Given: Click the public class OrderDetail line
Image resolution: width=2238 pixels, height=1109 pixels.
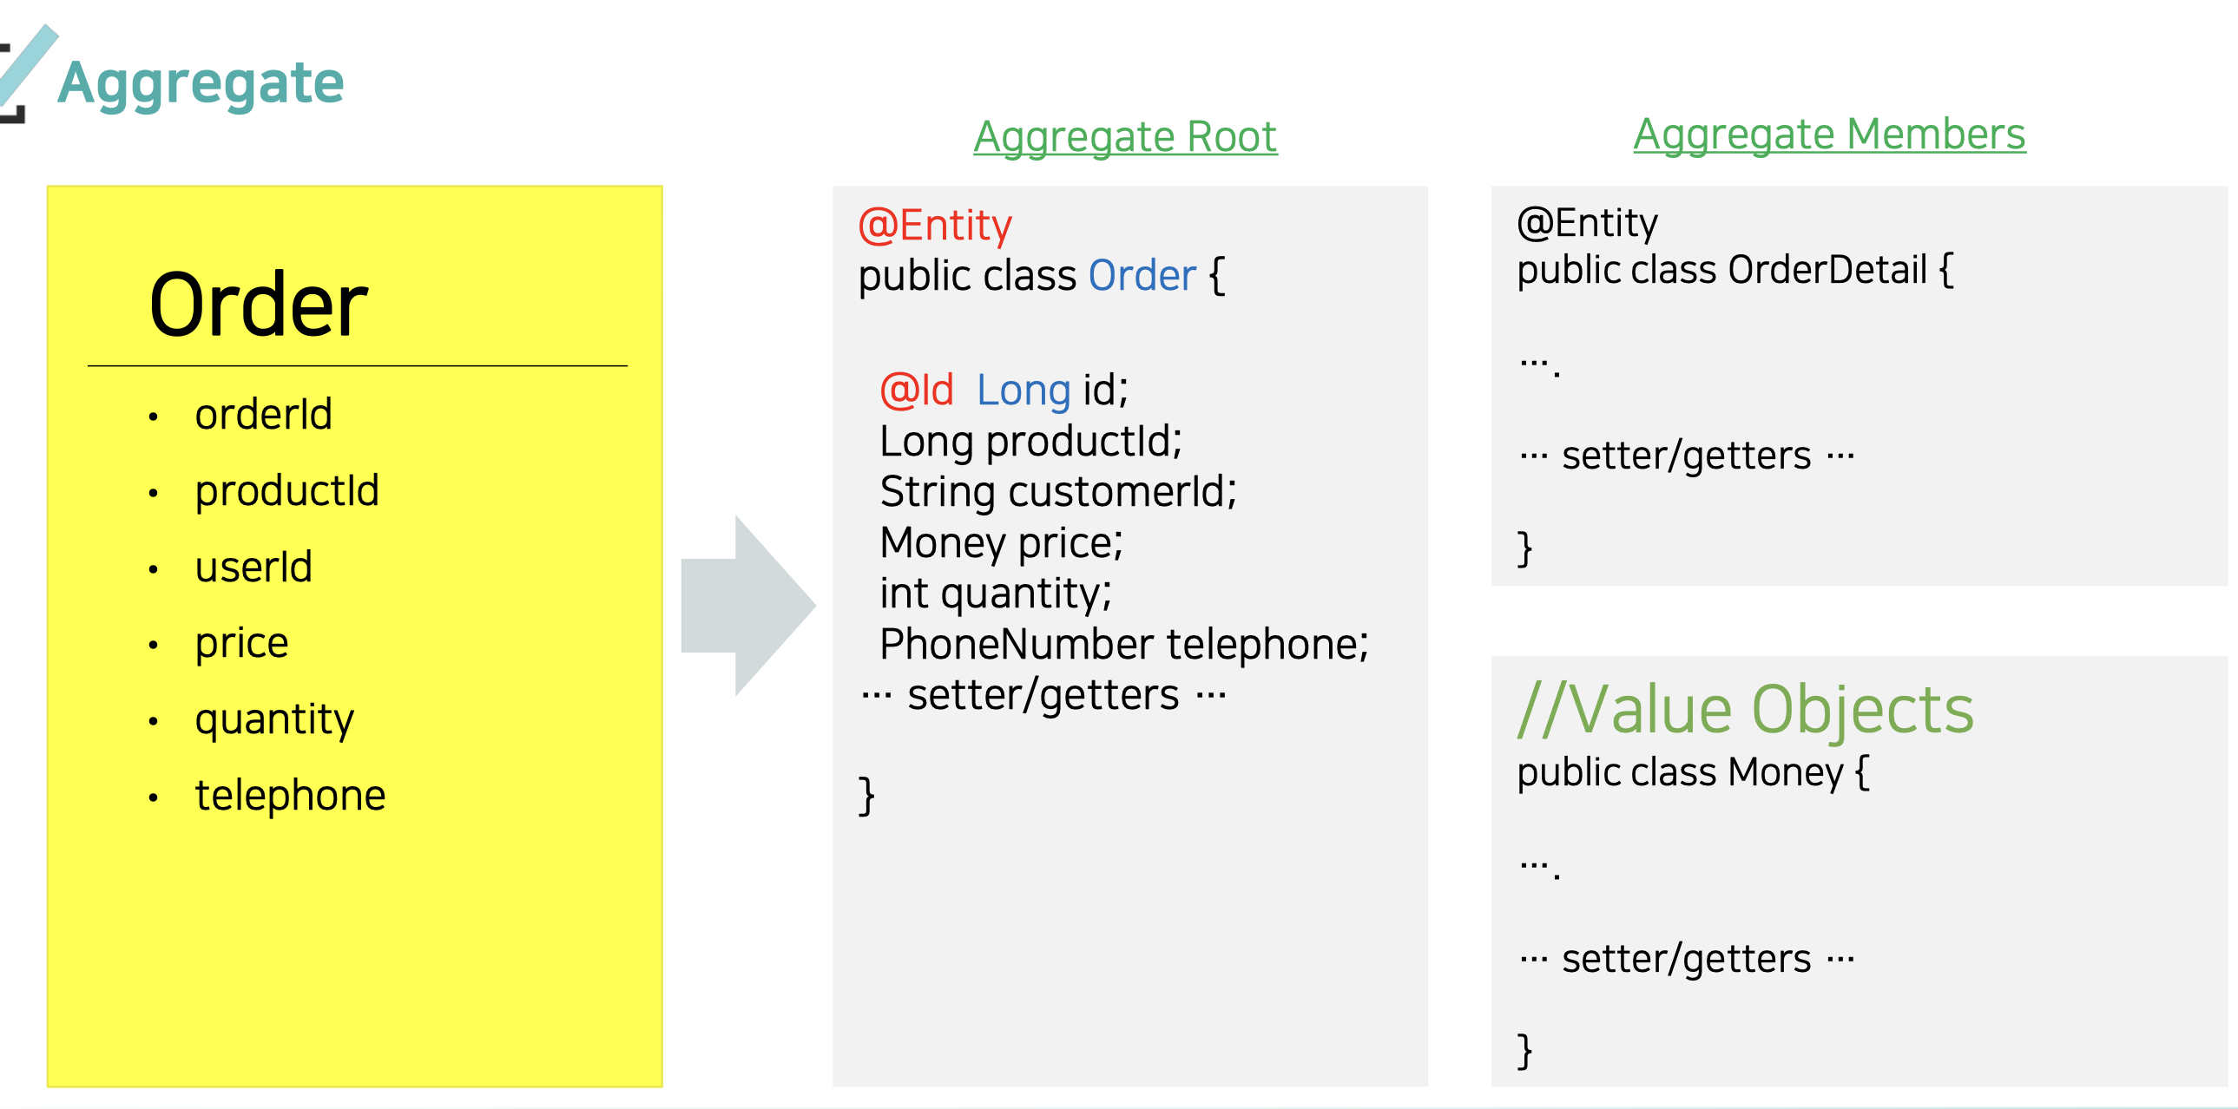Looking at the screenshot, I should tap(1734, 270).
